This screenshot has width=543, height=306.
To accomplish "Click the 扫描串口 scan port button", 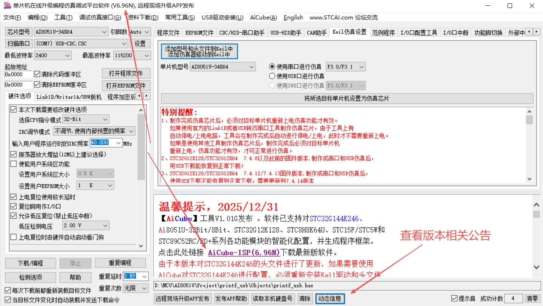I will 18,43.
